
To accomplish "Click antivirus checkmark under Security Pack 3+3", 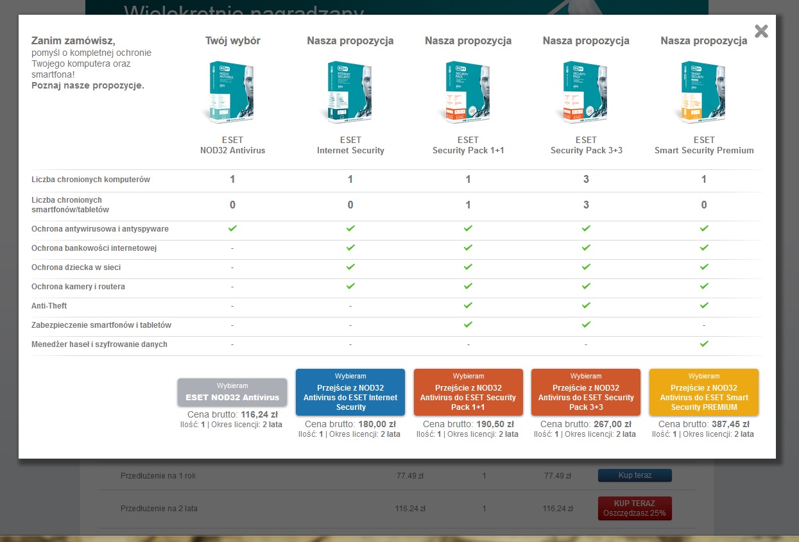I will pos(586,228).
